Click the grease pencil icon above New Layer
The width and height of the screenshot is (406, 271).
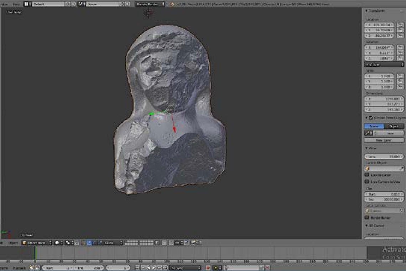(367, 133)
